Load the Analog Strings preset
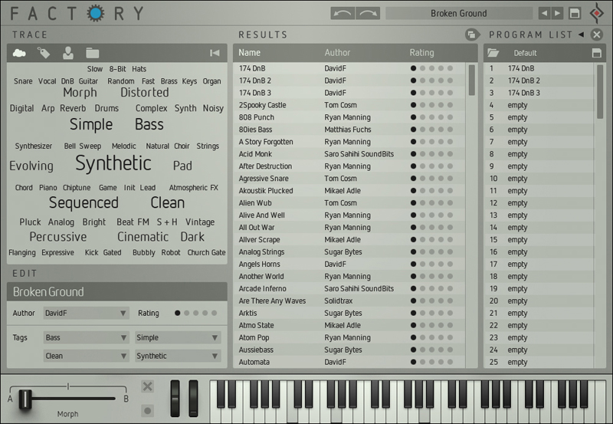Screen dimensions: 613x424 [x=349, y=252]
